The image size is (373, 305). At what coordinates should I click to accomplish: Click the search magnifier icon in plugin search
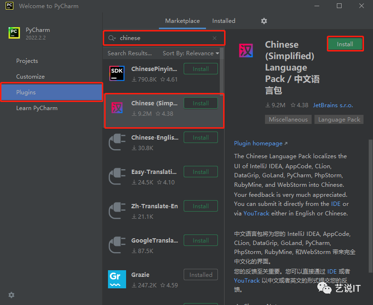click(x=111, y=38)
